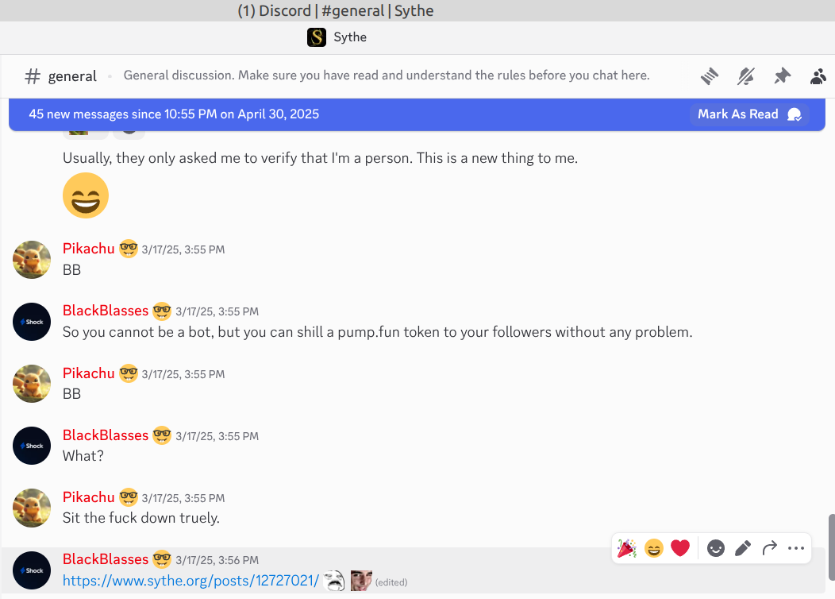This screenshot has height=599, width=835.
Task: Toggle notification settings bell icon
Action: pyautogui.click(x=745, y=76)
